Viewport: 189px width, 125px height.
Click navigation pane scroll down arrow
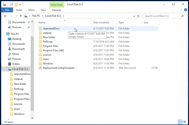click(x=32, y=118)
